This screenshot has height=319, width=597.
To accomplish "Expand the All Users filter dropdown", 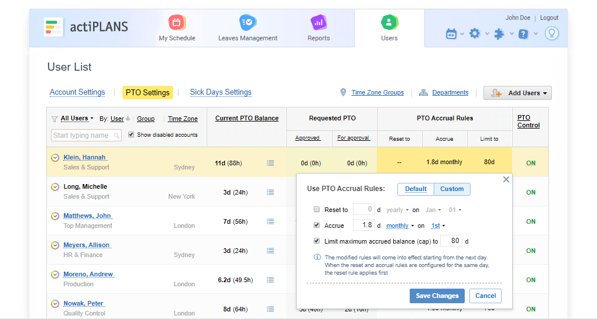I will [x=77, y=118].
